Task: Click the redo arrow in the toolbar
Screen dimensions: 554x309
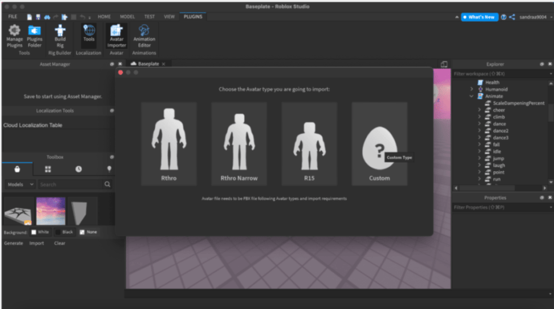Action: [x=56, y=17]
